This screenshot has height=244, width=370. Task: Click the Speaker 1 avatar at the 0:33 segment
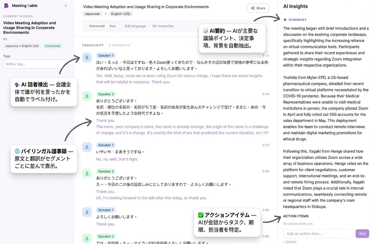(x=87, y=147)
